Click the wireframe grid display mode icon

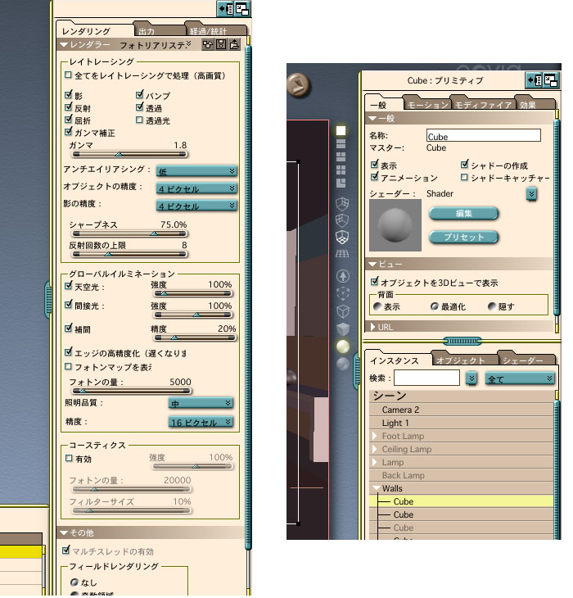pyautogui.click(x=343, y=255)
